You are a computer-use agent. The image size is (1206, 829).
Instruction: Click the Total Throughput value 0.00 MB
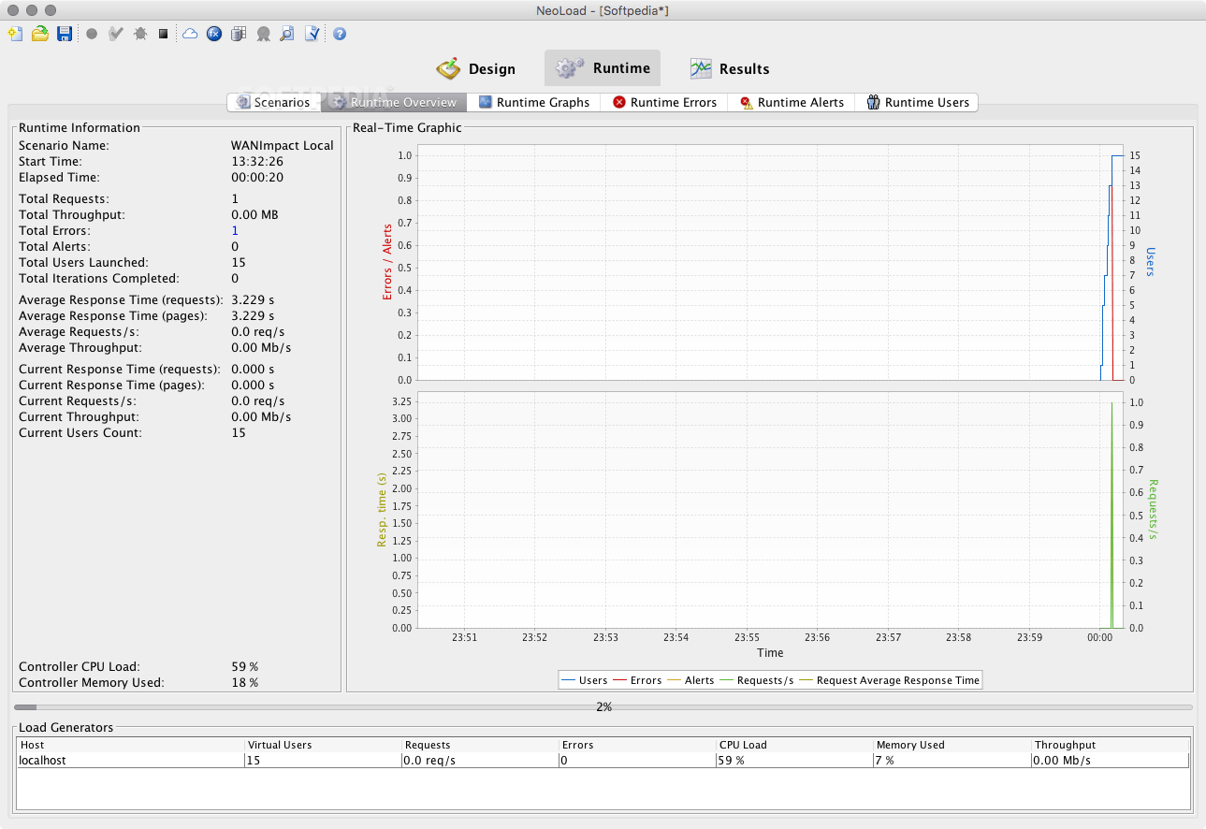click(254, 214)
